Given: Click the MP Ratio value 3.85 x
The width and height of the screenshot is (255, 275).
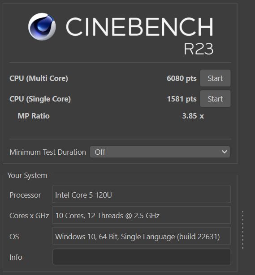Looking at the screenshot, I should [193, 116].
